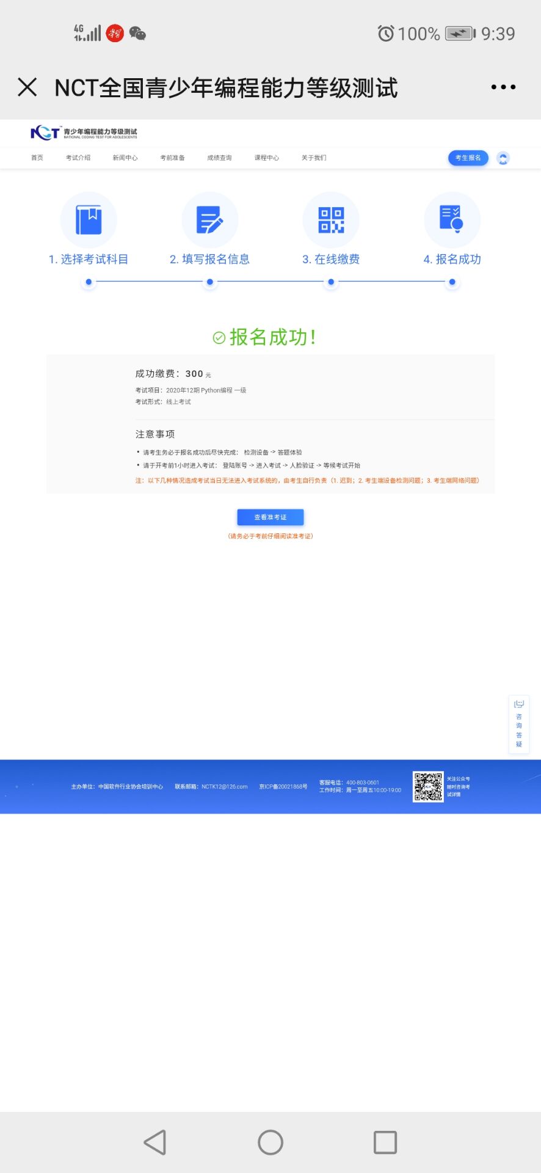
Task: Select step label 3. 在线缴费
Action: click(x=331, y=259)
